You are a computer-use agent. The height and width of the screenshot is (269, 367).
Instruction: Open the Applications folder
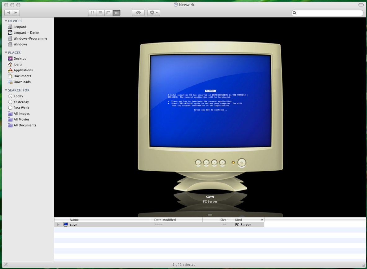pos(23,70)
